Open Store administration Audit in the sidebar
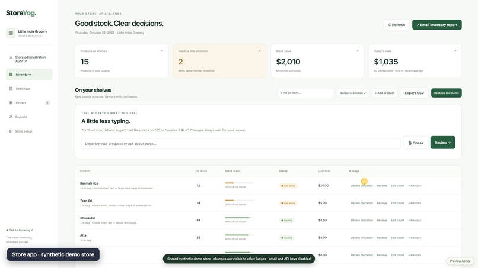This screenshot has width=478, height=268. tap(29, 59)
